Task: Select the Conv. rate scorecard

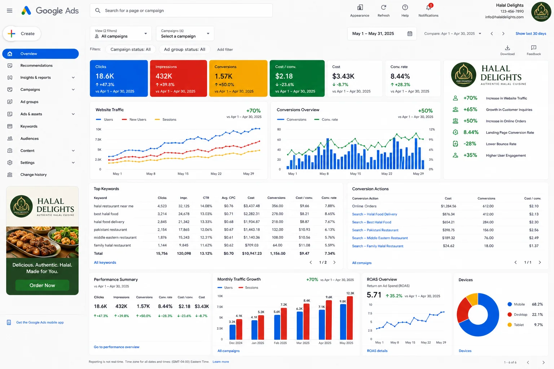Action: tap(413, 79)
